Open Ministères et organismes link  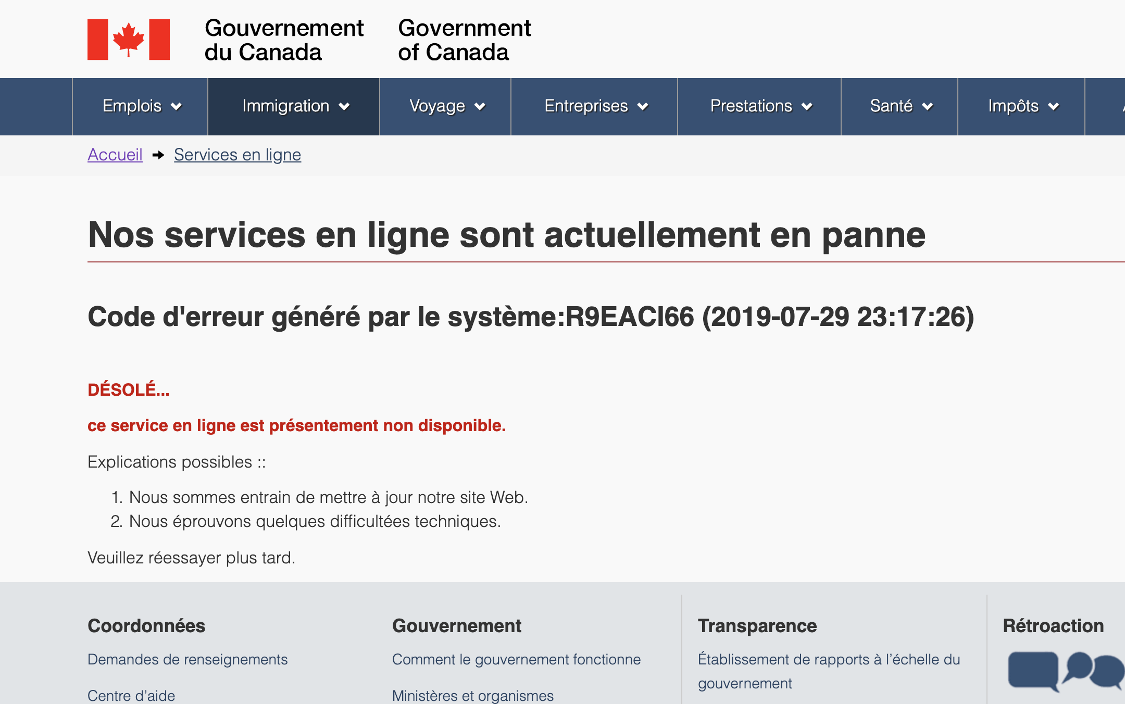tap(473, 695)
